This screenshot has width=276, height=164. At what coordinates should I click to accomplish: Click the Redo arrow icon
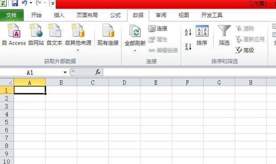click(38, 3)
